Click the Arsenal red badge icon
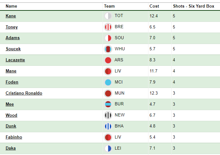 pos(108,60)
